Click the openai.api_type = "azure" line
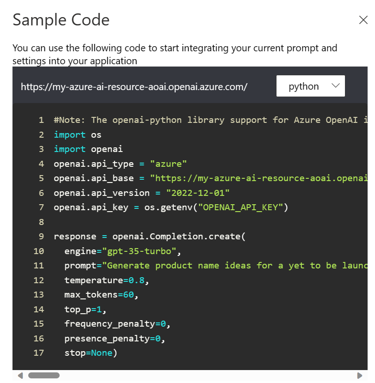This screenshot has width=375, height=383. pos(120,164)
